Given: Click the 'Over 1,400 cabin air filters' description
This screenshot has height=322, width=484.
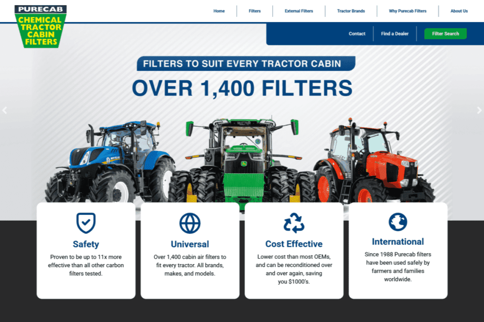Looking at the screenshot, I should pos(190,265).
